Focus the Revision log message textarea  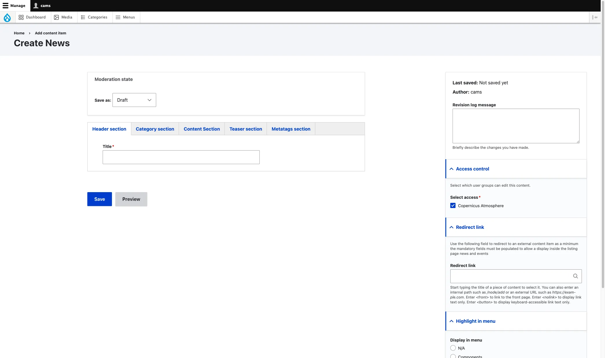point(516,126)
